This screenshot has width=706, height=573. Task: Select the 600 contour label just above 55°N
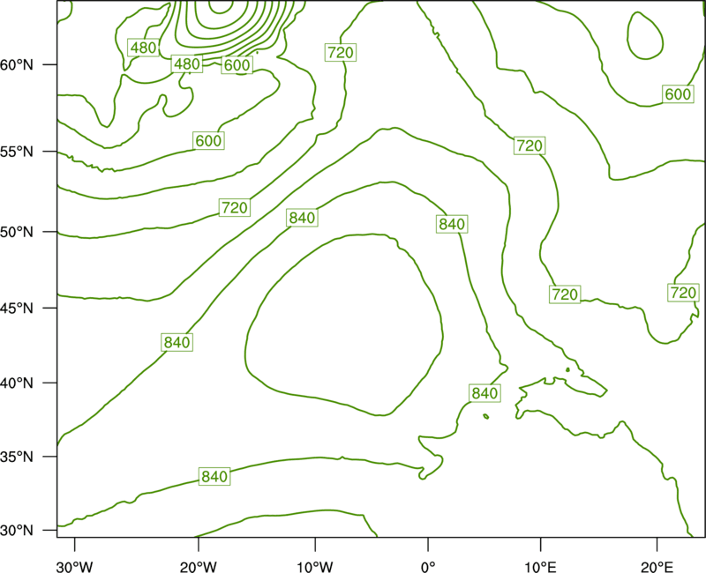coord(208,141)
